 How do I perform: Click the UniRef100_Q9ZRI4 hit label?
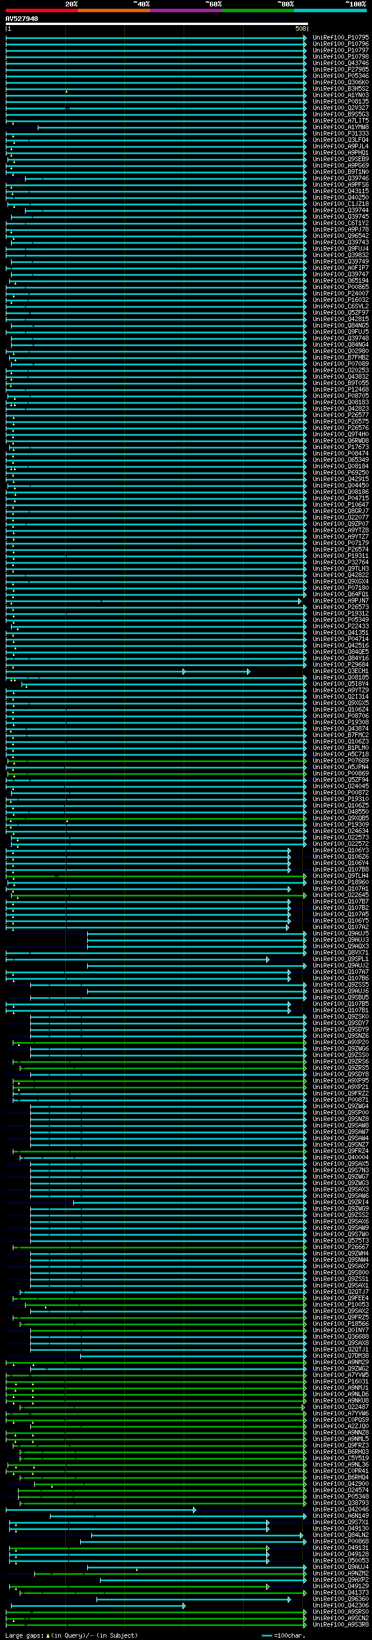(341, 1203)
